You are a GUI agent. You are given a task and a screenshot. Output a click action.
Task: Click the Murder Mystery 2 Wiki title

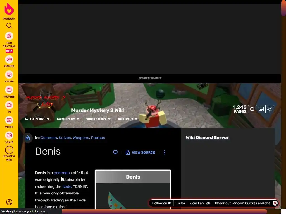(x=97, y=110)
